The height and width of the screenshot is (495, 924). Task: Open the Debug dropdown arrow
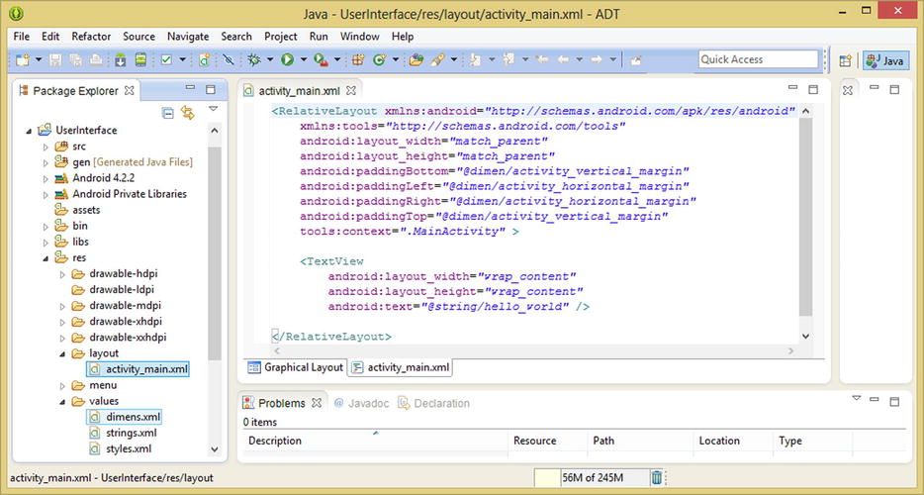coord(270,59)
